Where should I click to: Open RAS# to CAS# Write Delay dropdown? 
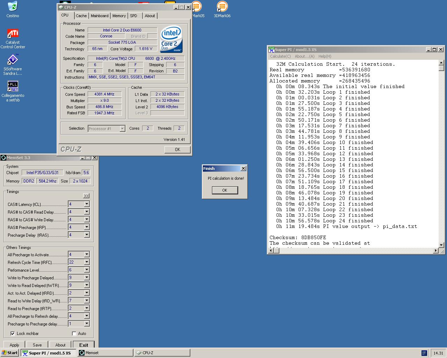(87, 220)
